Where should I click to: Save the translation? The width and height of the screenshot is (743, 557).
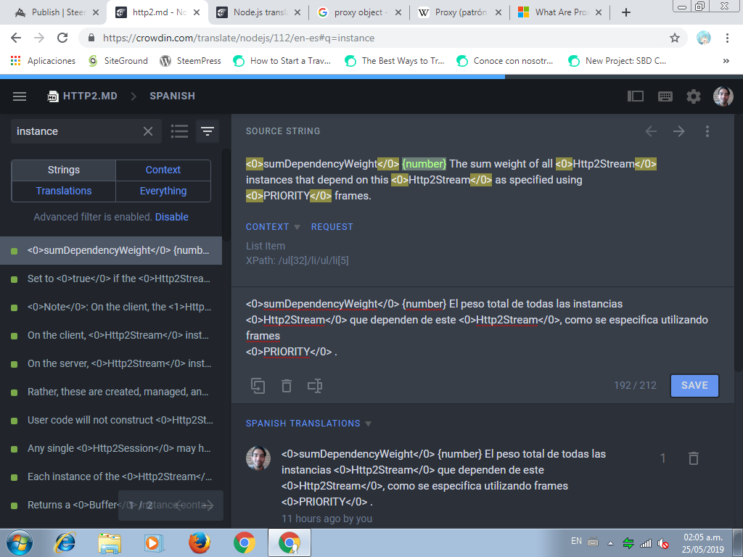tap(694, 385)
